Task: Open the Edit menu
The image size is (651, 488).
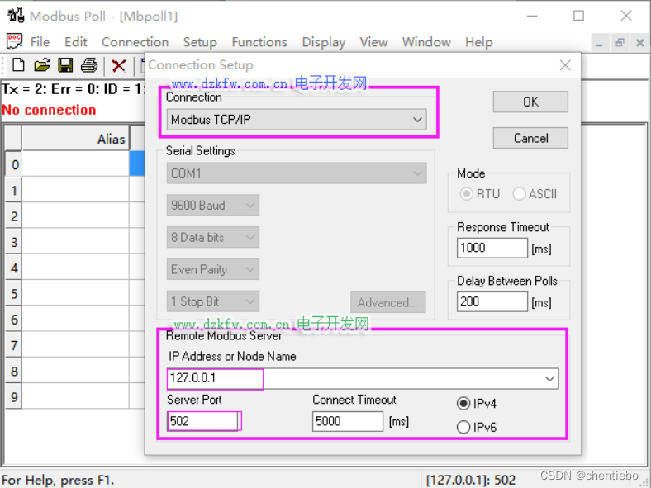Action: coord(75,42)
